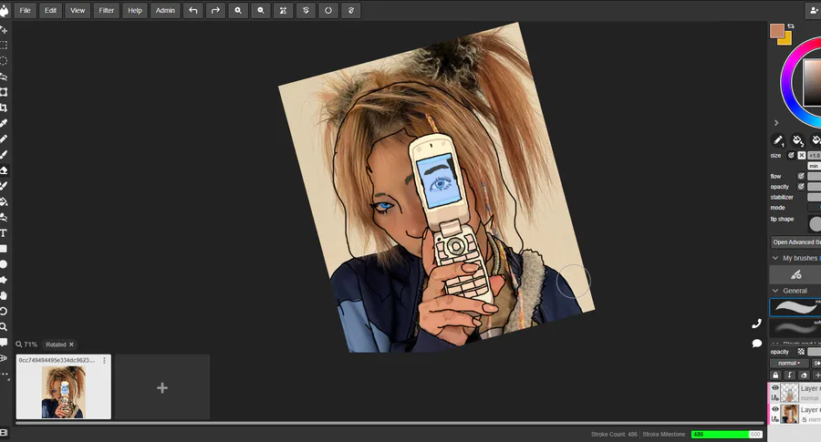Select the Ellipse shape tool
Screen dimensions: 821x442
[3, 264]
